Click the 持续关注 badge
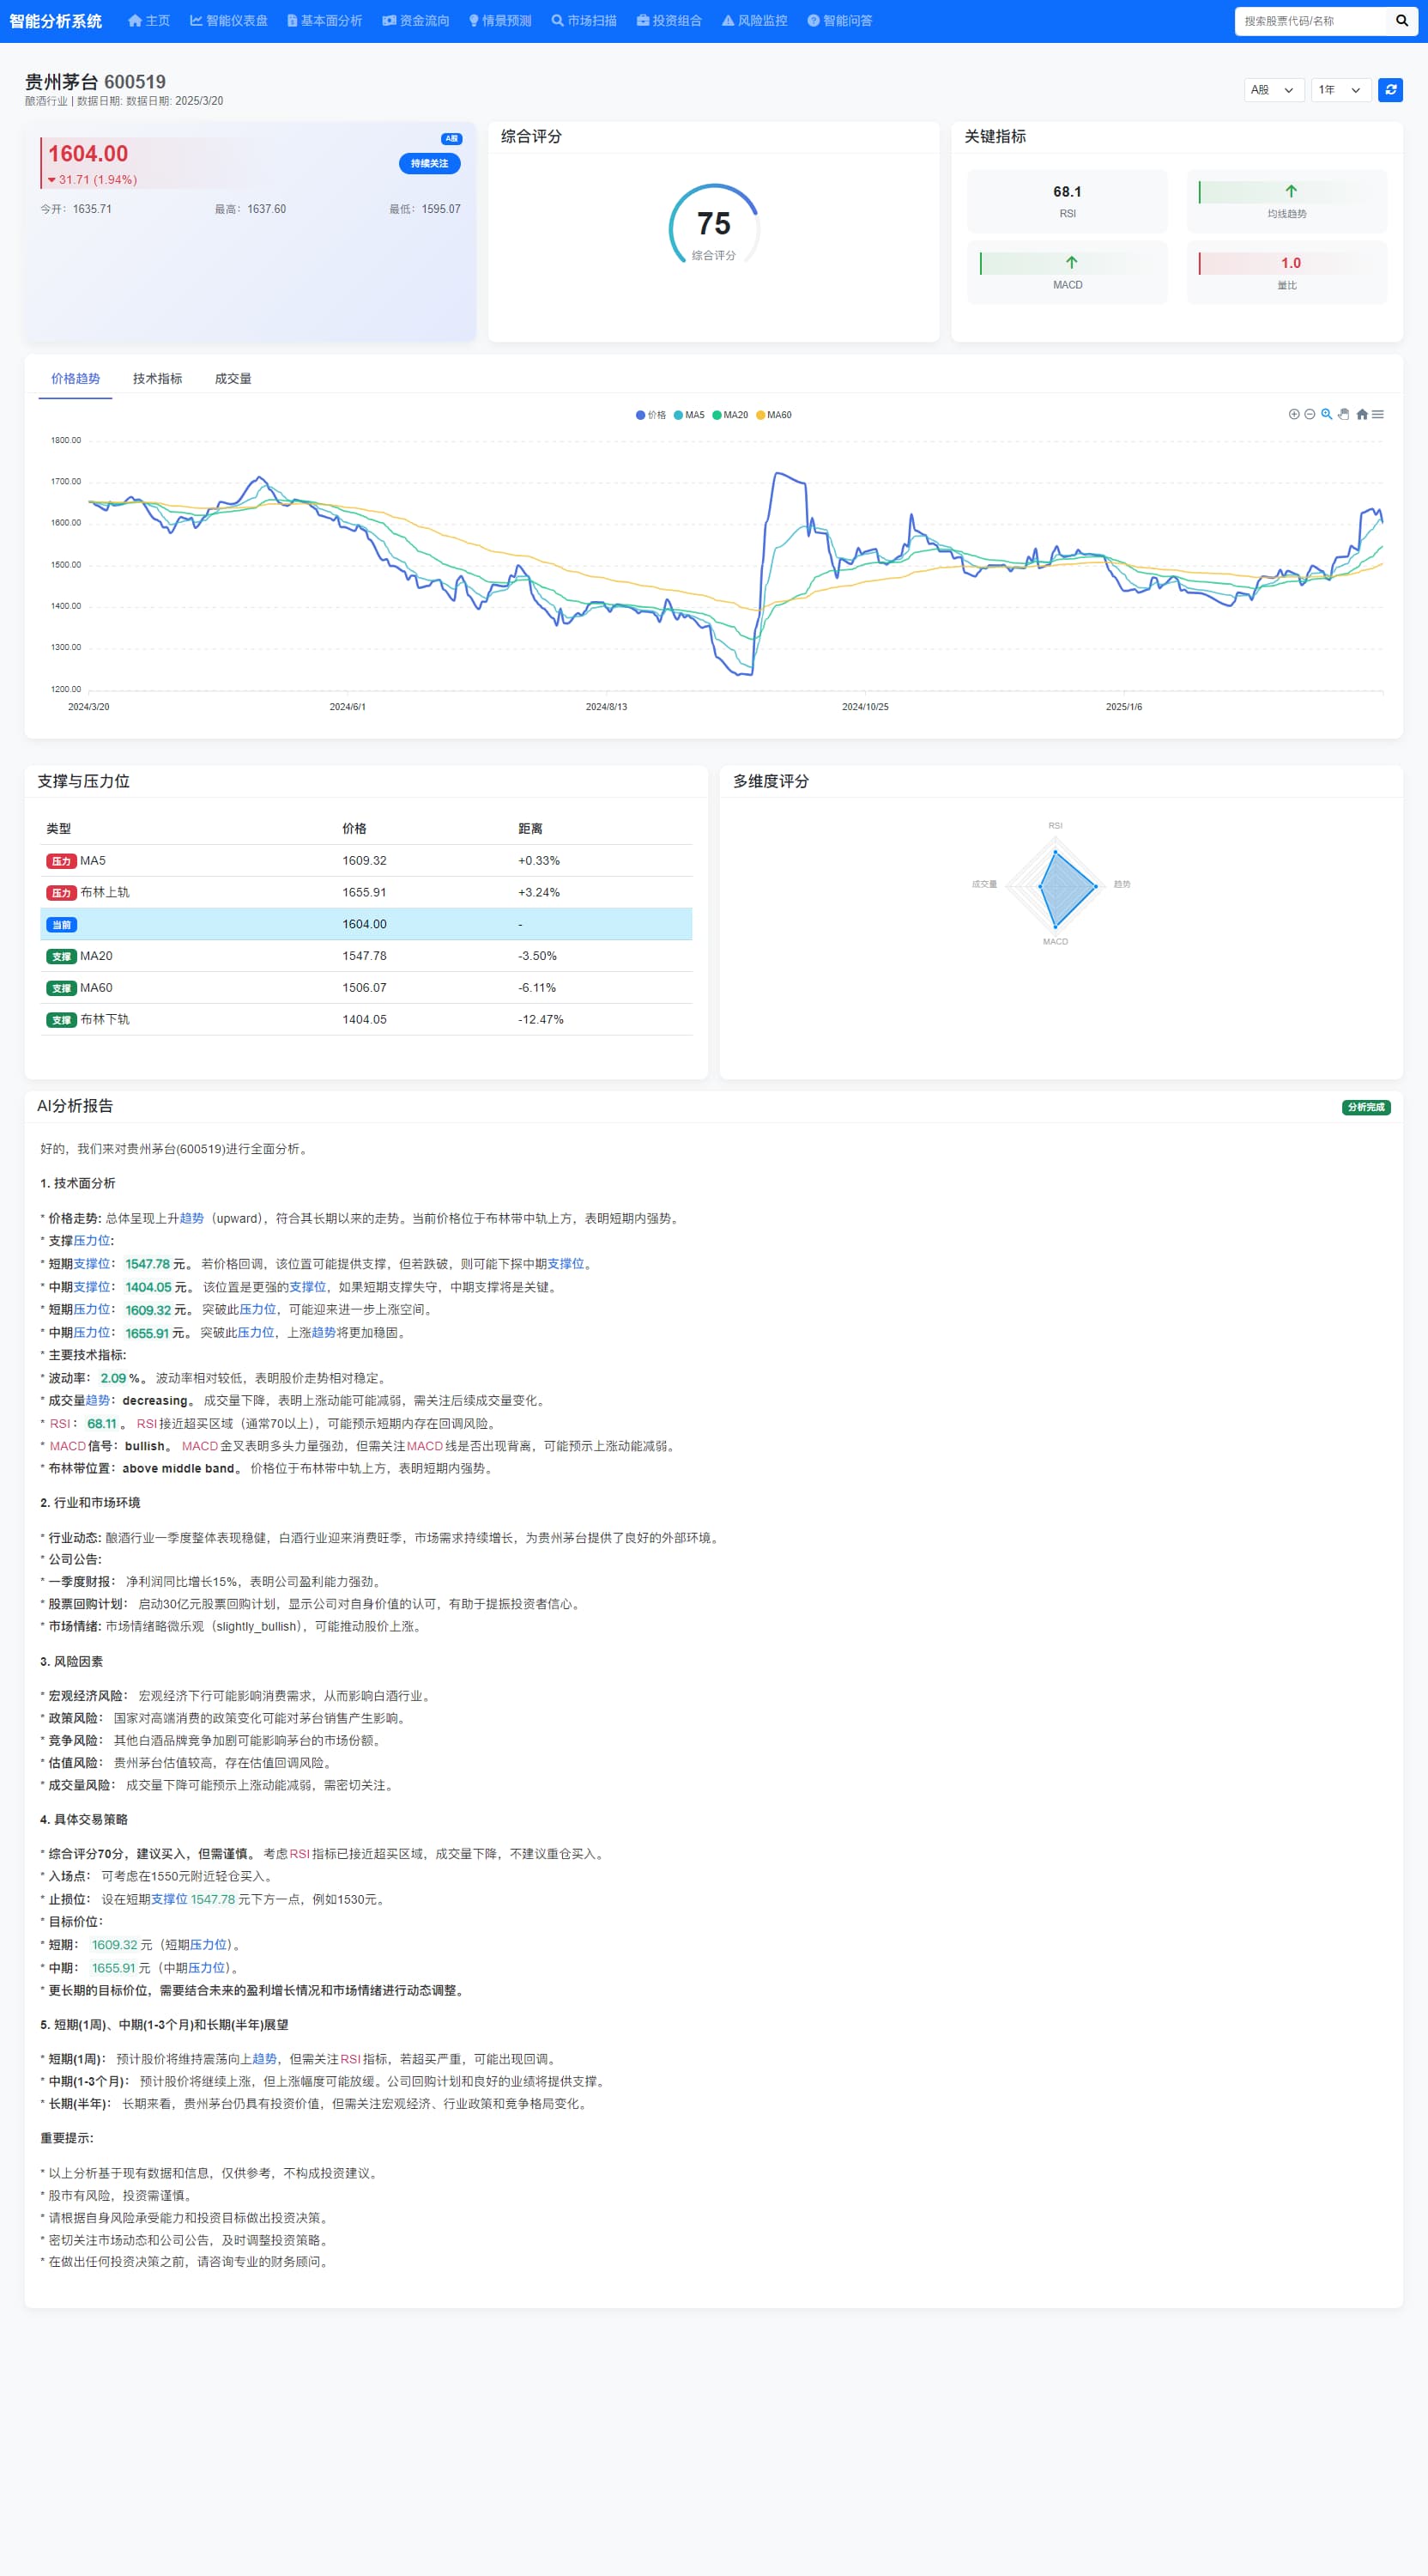1428x2576 pixels. pyautogui.click(x=430, y=163)
